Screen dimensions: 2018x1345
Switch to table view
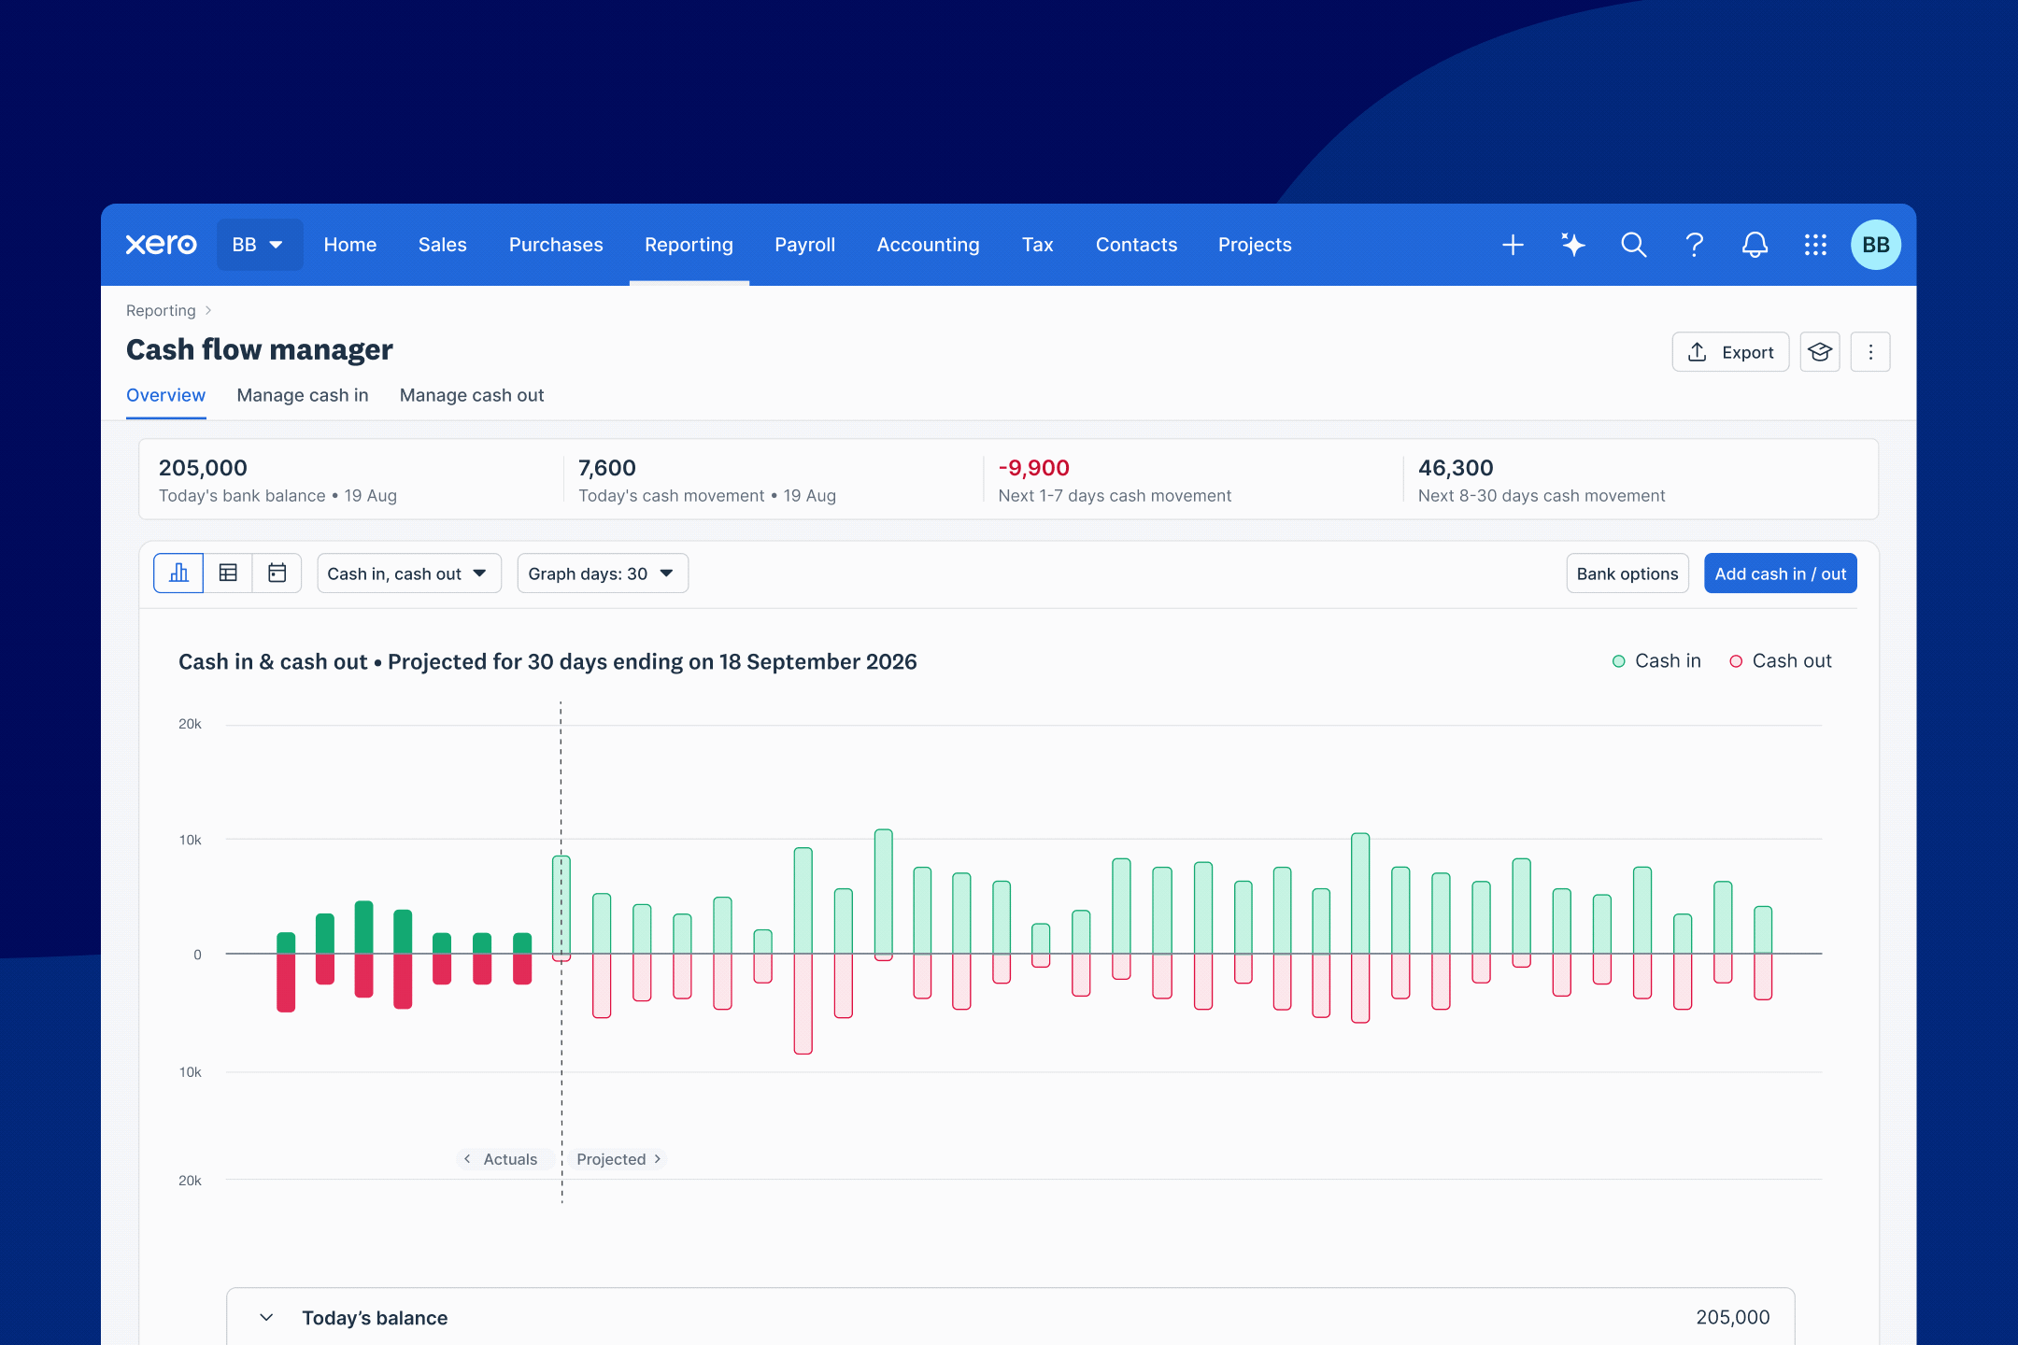(228, 573)
